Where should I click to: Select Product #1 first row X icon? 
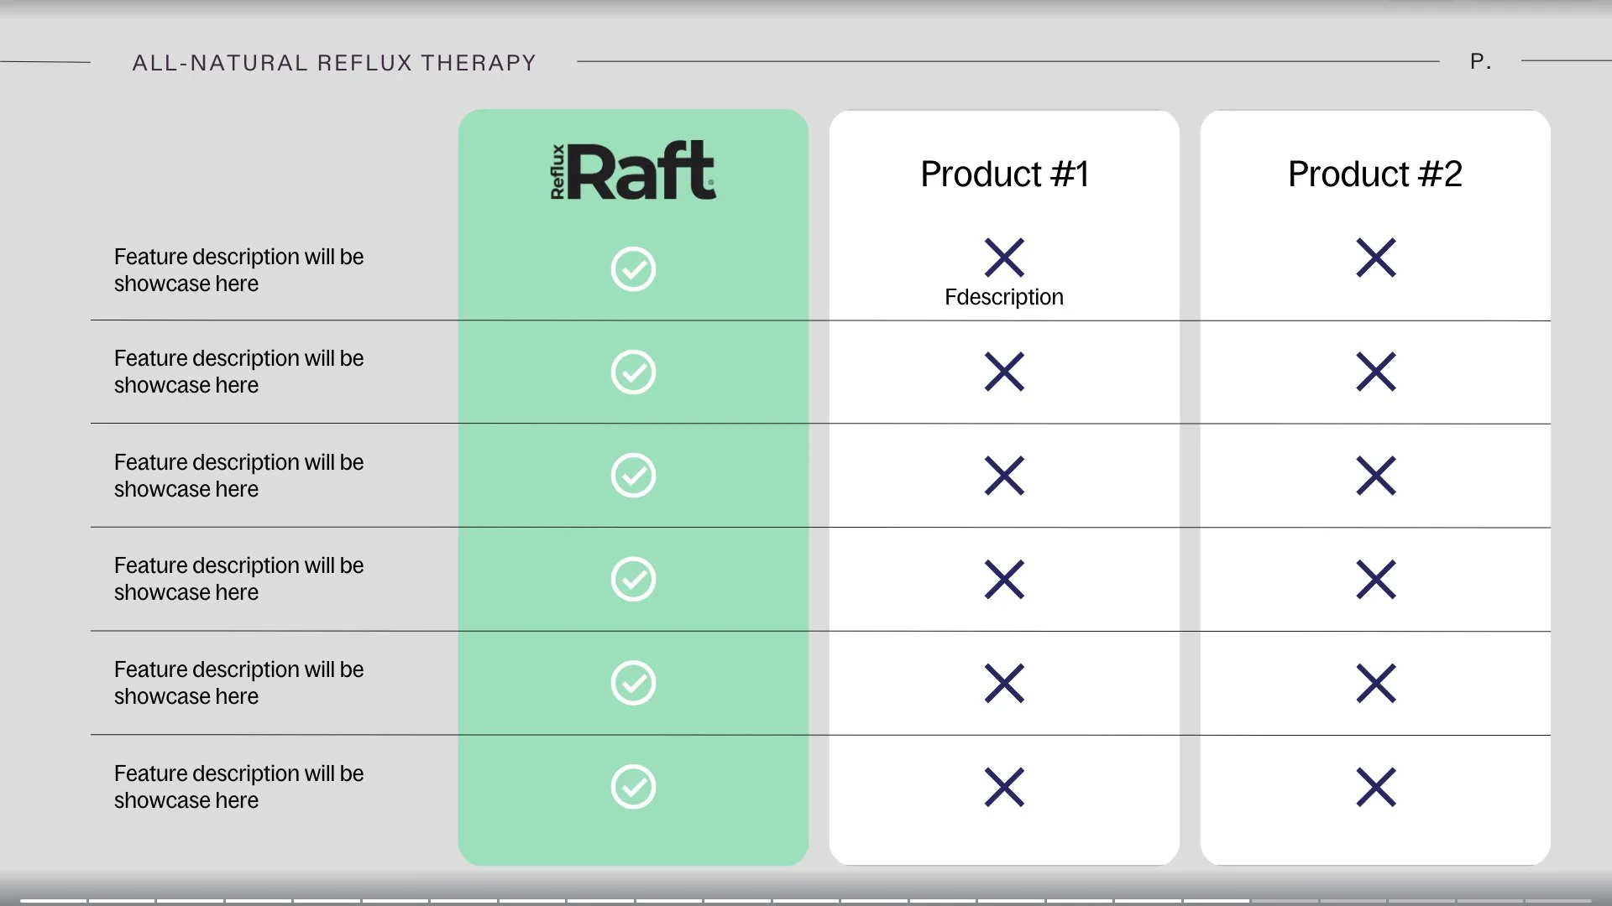[x=1004, y=258]
